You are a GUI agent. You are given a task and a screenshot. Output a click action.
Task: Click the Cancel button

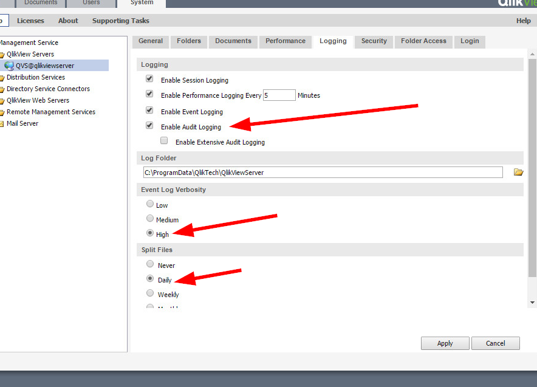coord(495,343)
